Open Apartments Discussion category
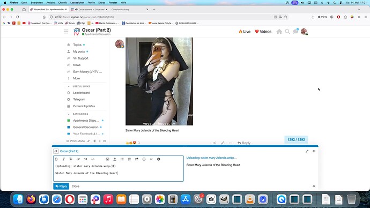 click(86, 121)
